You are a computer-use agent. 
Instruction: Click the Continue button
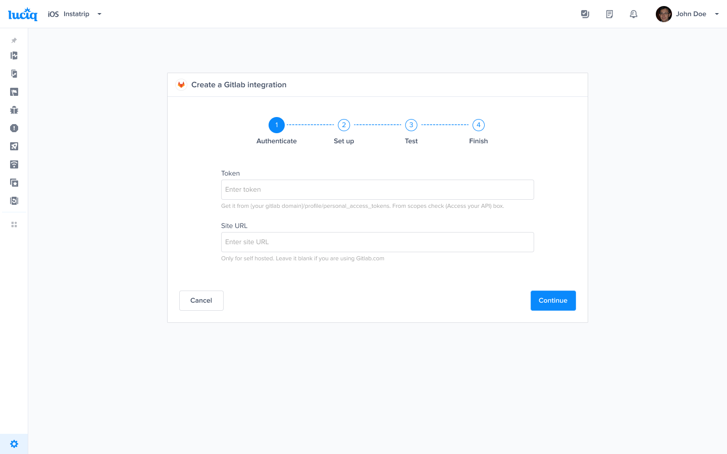[x=553, y=301]
